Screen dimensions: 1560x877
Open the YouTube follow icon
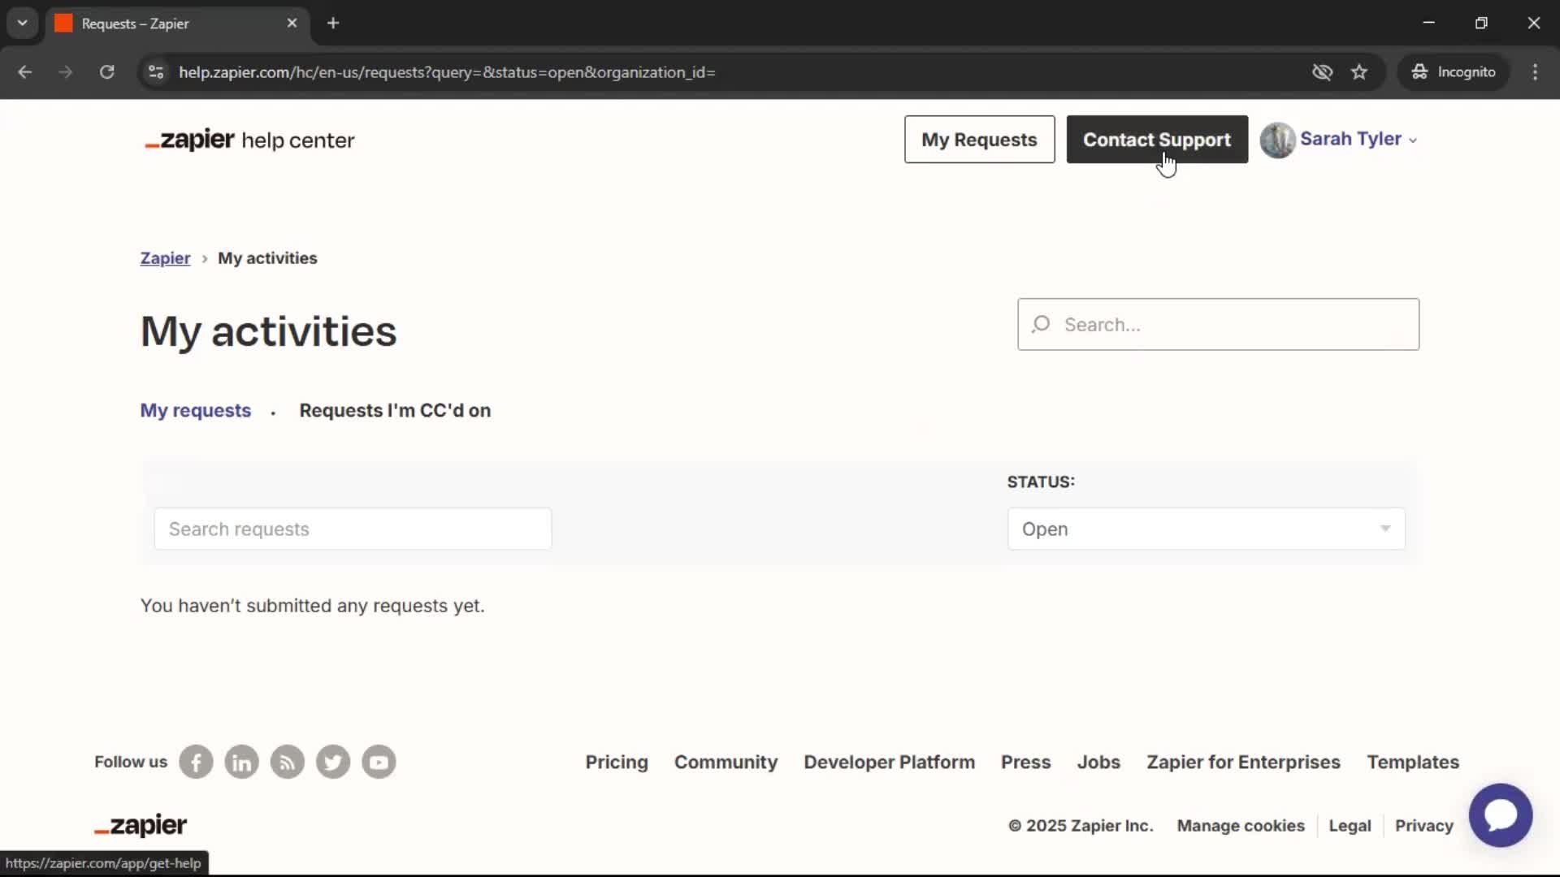[x=379, y=762]
